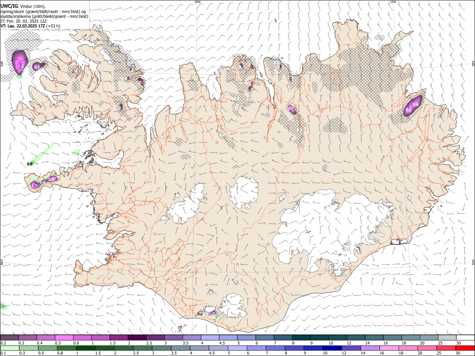Select the '3.5' label on the purple snow scale
475x356 pixels.
click(x=185, y=343)
